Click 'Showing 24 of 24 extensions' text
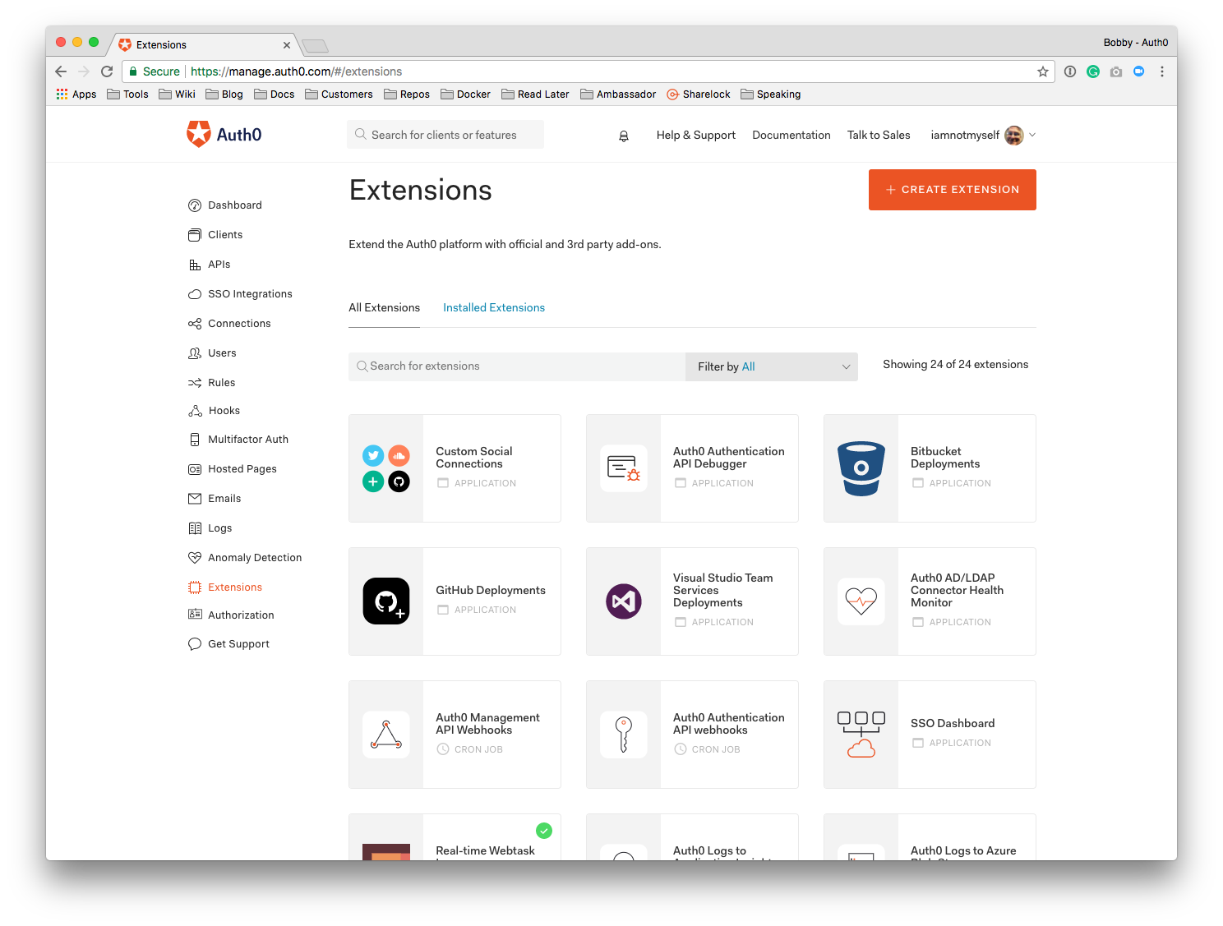 click(x=955, y=365)
